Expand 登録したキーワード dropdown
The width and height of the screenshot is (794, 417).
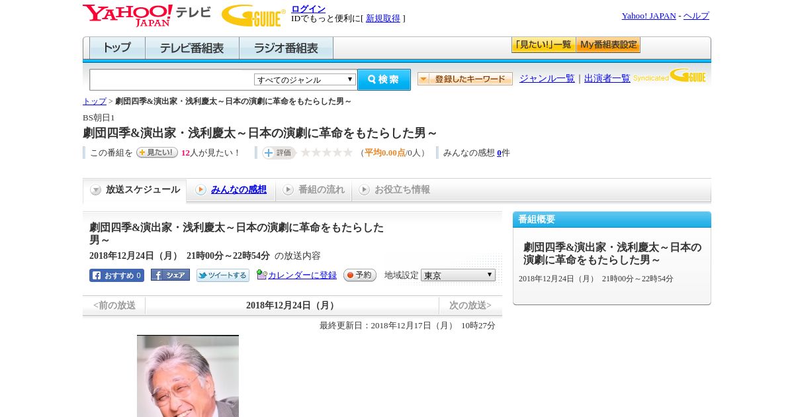465,79
